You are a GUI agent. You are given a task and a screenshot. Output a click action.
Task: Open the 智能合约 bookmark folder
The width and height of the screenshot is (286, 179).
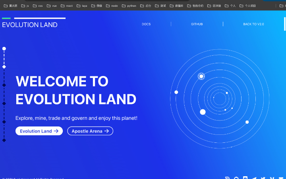[x=195, y=6]
